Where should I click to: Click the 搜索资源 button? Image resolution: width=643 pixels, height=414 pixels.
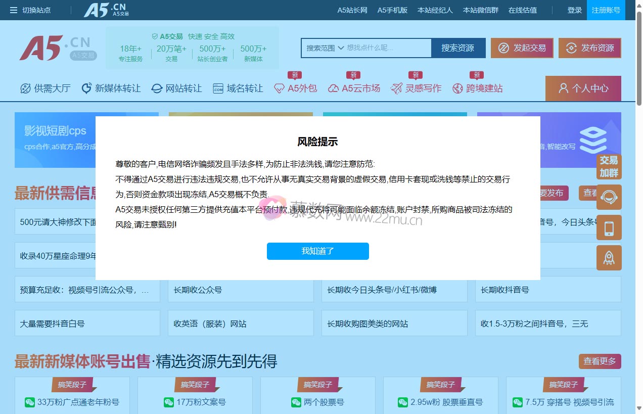(457, 48)
